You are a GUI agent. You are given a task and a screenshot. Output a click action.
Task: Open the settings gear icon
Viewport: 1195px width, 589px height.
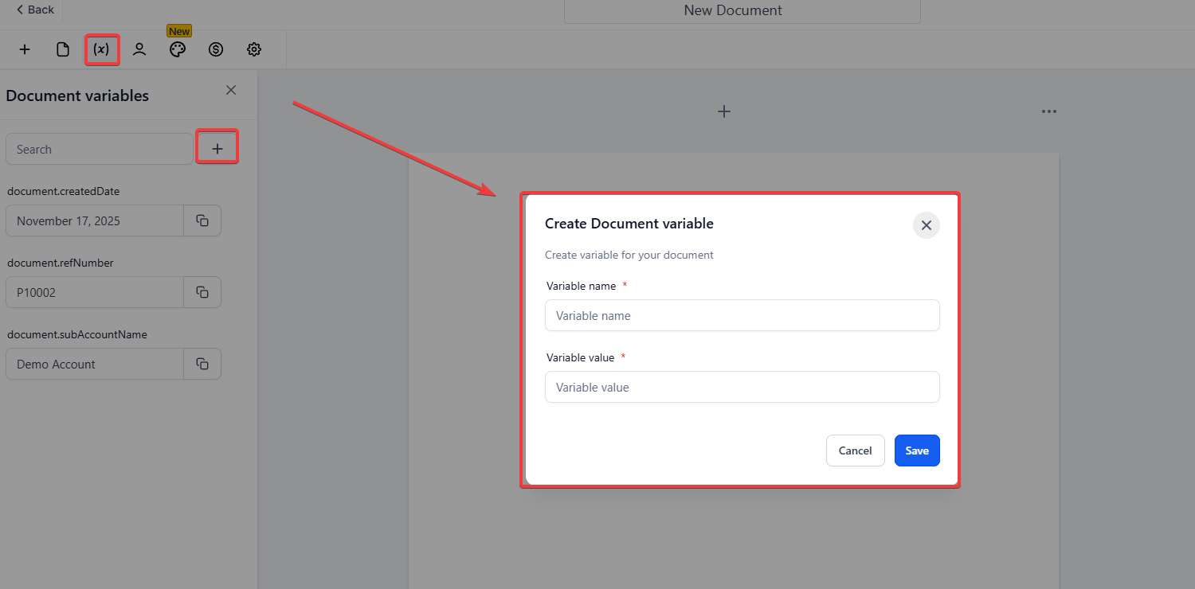[254, 49]
